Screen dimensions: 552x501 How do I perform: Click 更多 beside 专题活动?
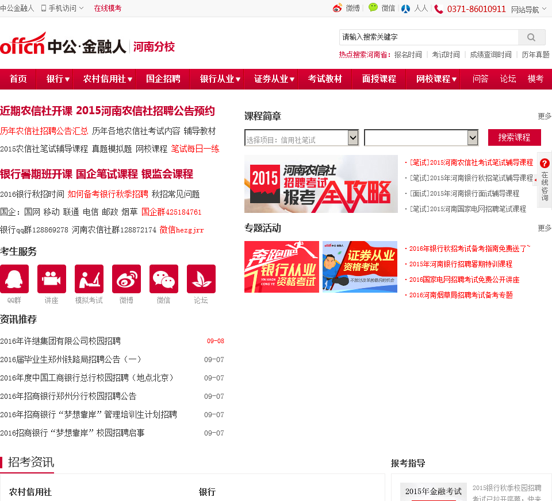coord(545,228)
